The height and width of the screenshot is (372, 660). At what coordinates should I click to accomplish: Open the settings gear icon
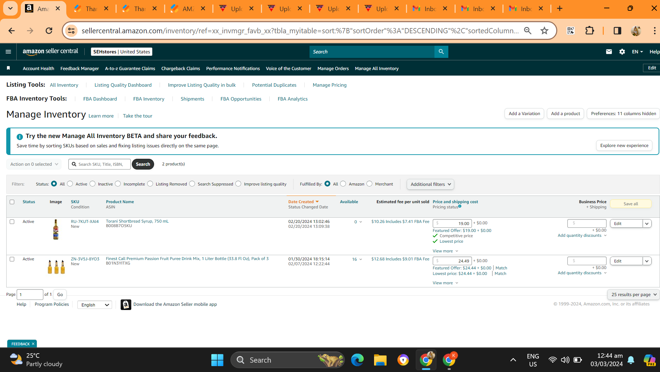pos(622,52)
